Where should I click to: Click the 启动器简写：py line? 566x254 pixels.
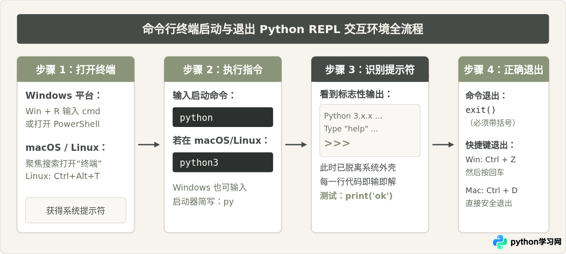[x=203, y=202]
